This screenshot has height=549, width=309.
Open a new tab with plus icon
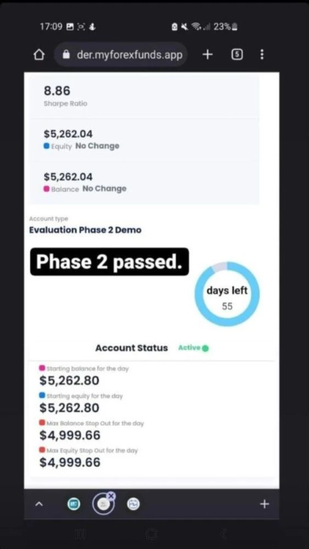207,54
